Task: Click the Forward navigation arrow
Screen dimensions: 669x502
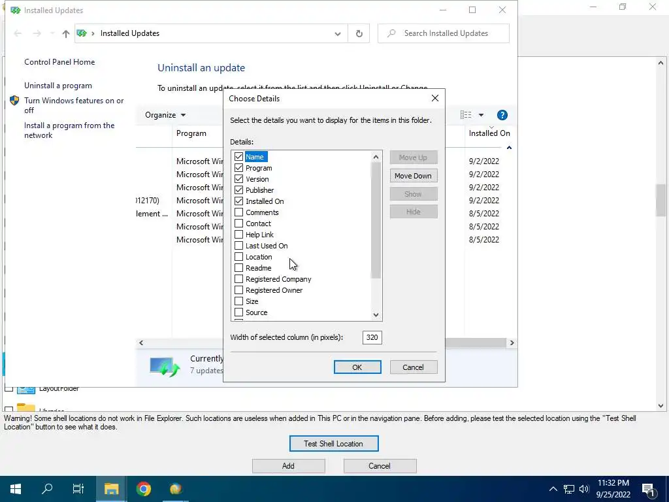Action: (37, 33)
